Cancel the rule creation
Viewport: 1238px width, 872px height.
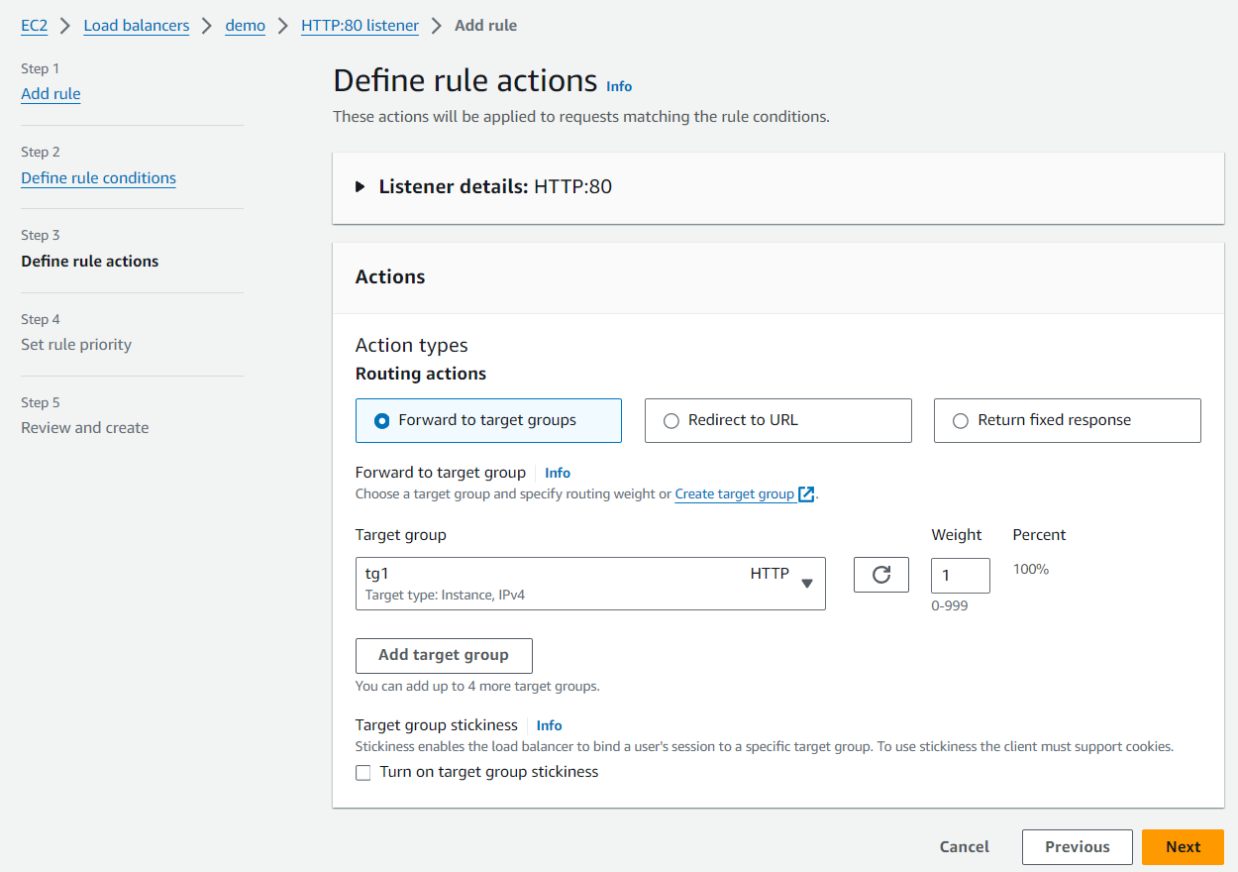pyautogui.click(x=964, y=846)
